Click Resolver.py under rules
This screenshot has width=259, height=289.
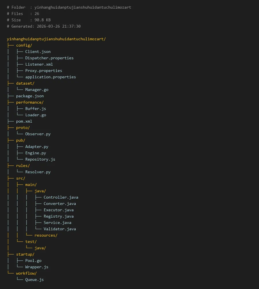38,172
